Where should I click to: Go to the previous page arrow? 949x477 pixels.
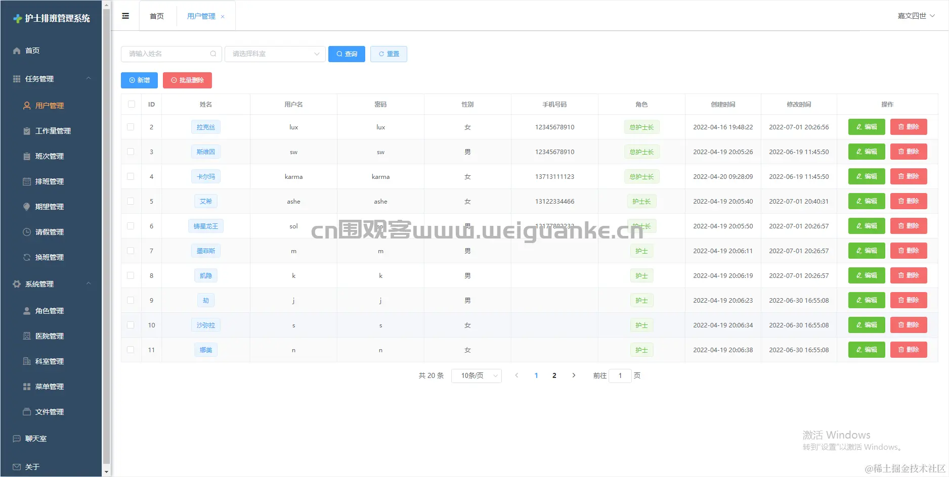[x=516, y=375]
